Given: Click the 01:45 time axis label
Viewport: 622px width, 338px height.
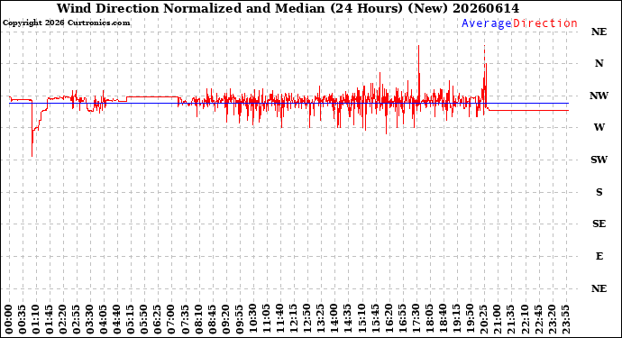Looking at the screenshot, I should [x=50, y=319].
